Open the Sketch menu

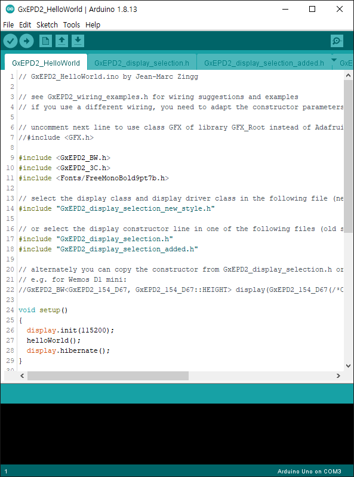[47, 24]
